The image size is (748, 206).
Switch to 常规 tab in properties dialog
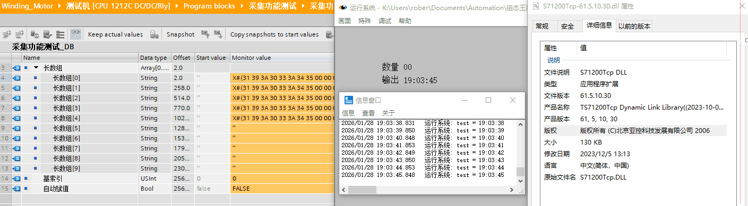point(542,26)
